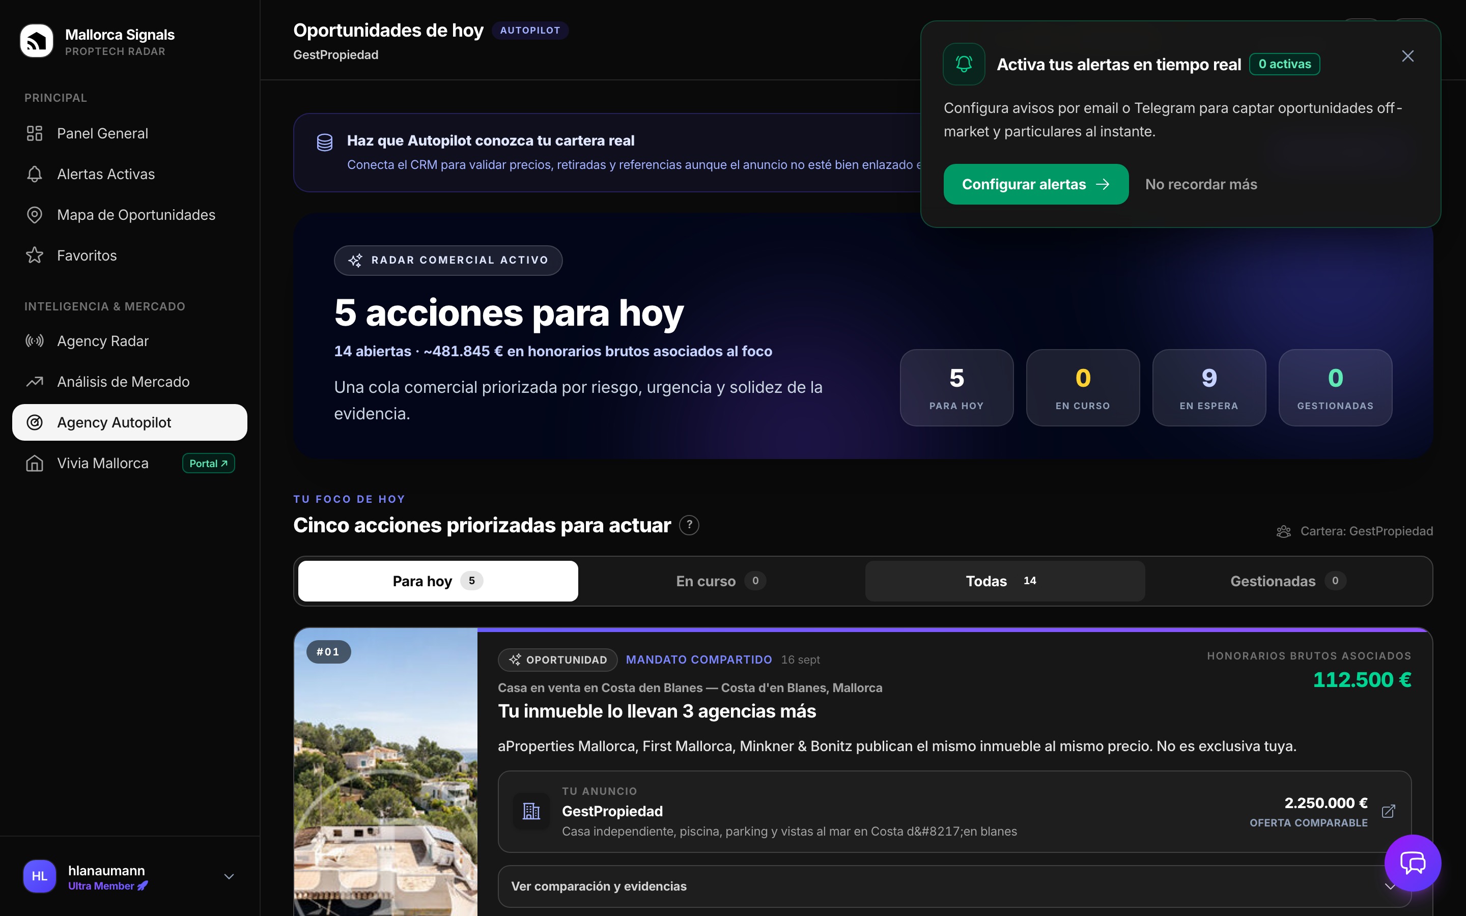This screenshot has width=1466, height=916.
Task: Close the real-time alerts popup
Action: [x=1408, y=56]
